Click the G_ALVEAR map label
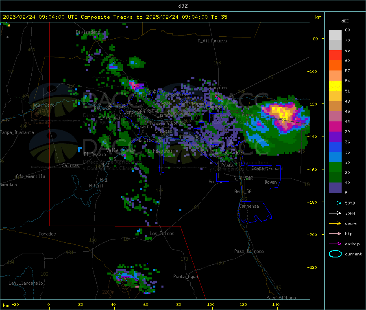366x310 pixels. 243,178
